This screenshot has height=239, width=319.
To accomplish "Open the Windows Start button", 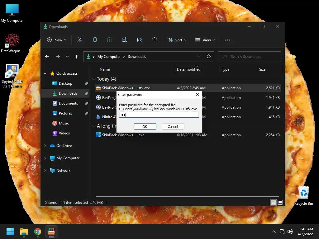I will [10, 232].
